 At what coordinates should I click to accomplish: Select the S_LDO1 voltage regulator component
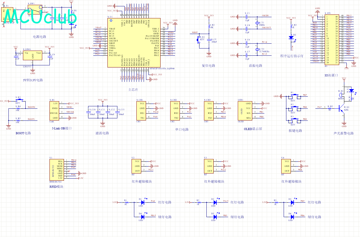[32, 55]
